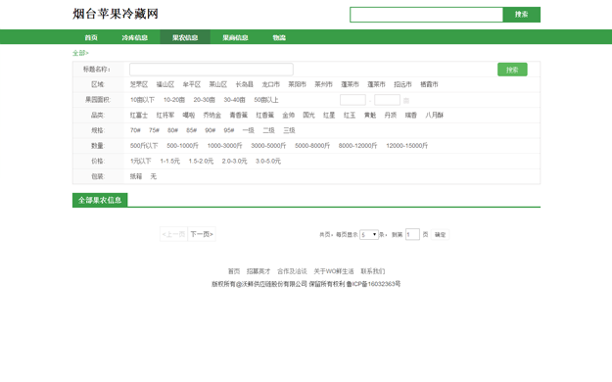Select the 红将军 variety
The image size is (612, 382).
(x=165, y=116)
